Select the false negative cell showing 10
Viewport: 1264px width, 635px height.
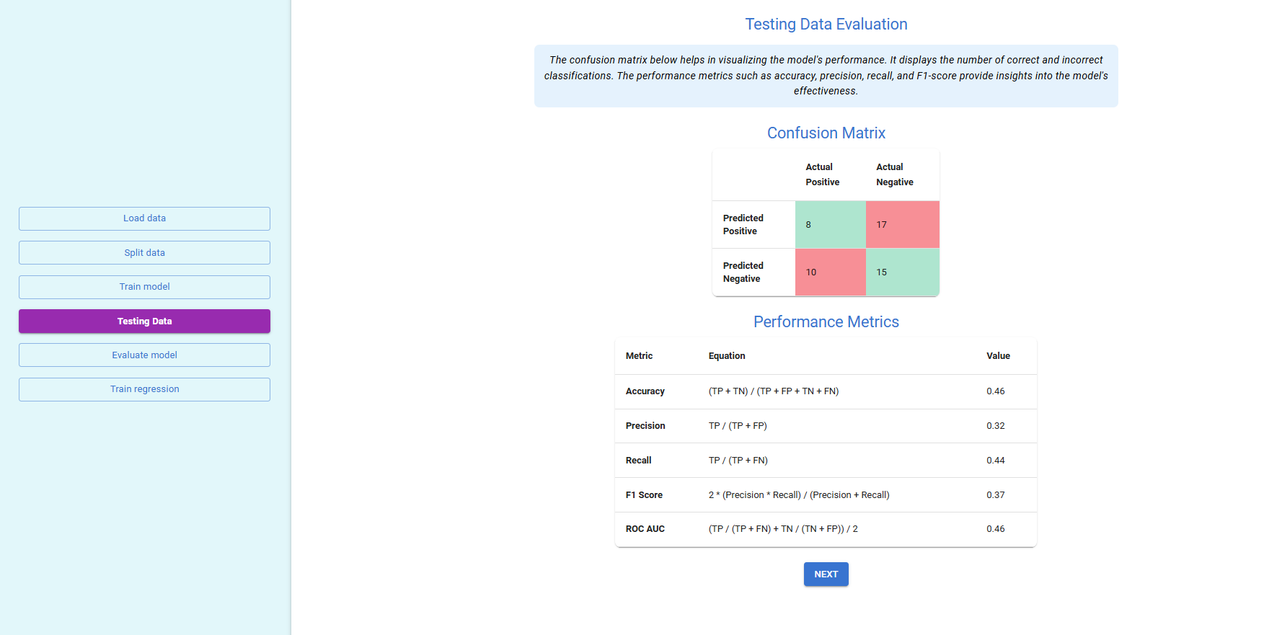(830, 272)
